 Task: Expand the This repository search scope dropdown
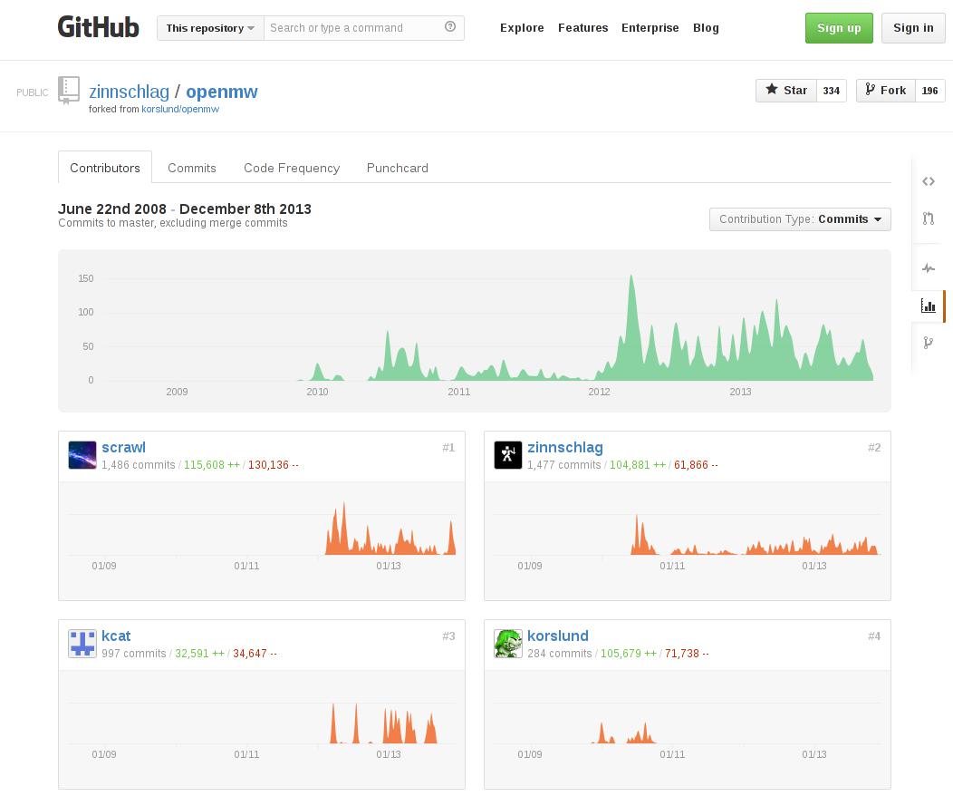coord(210,28)
